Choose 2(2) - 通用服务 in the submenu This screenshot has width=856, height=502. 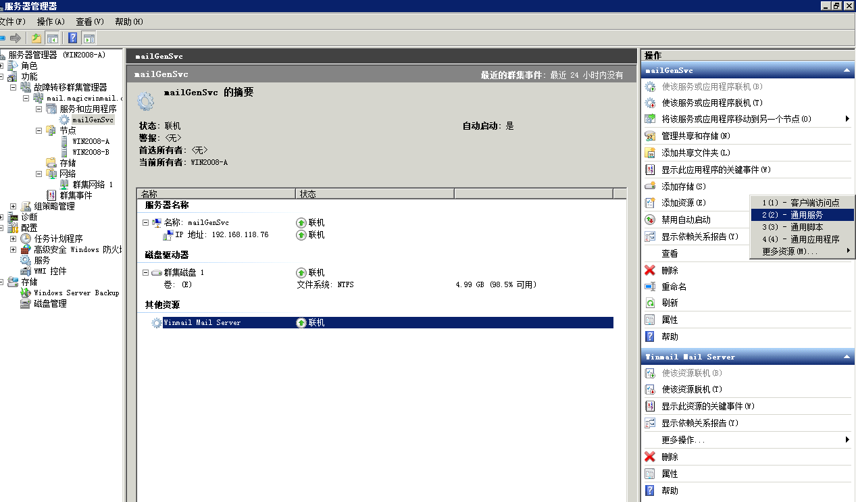pyautogui.click(x=802, y=215)
